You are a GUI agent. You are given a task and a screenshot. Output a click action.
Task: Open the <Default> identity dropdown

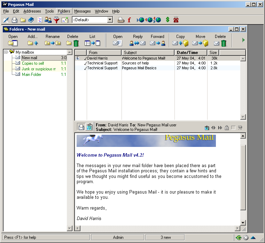(110, 20)
